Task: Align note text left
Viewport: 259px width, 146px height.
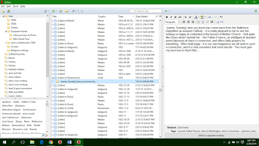Action: [184, 22]
